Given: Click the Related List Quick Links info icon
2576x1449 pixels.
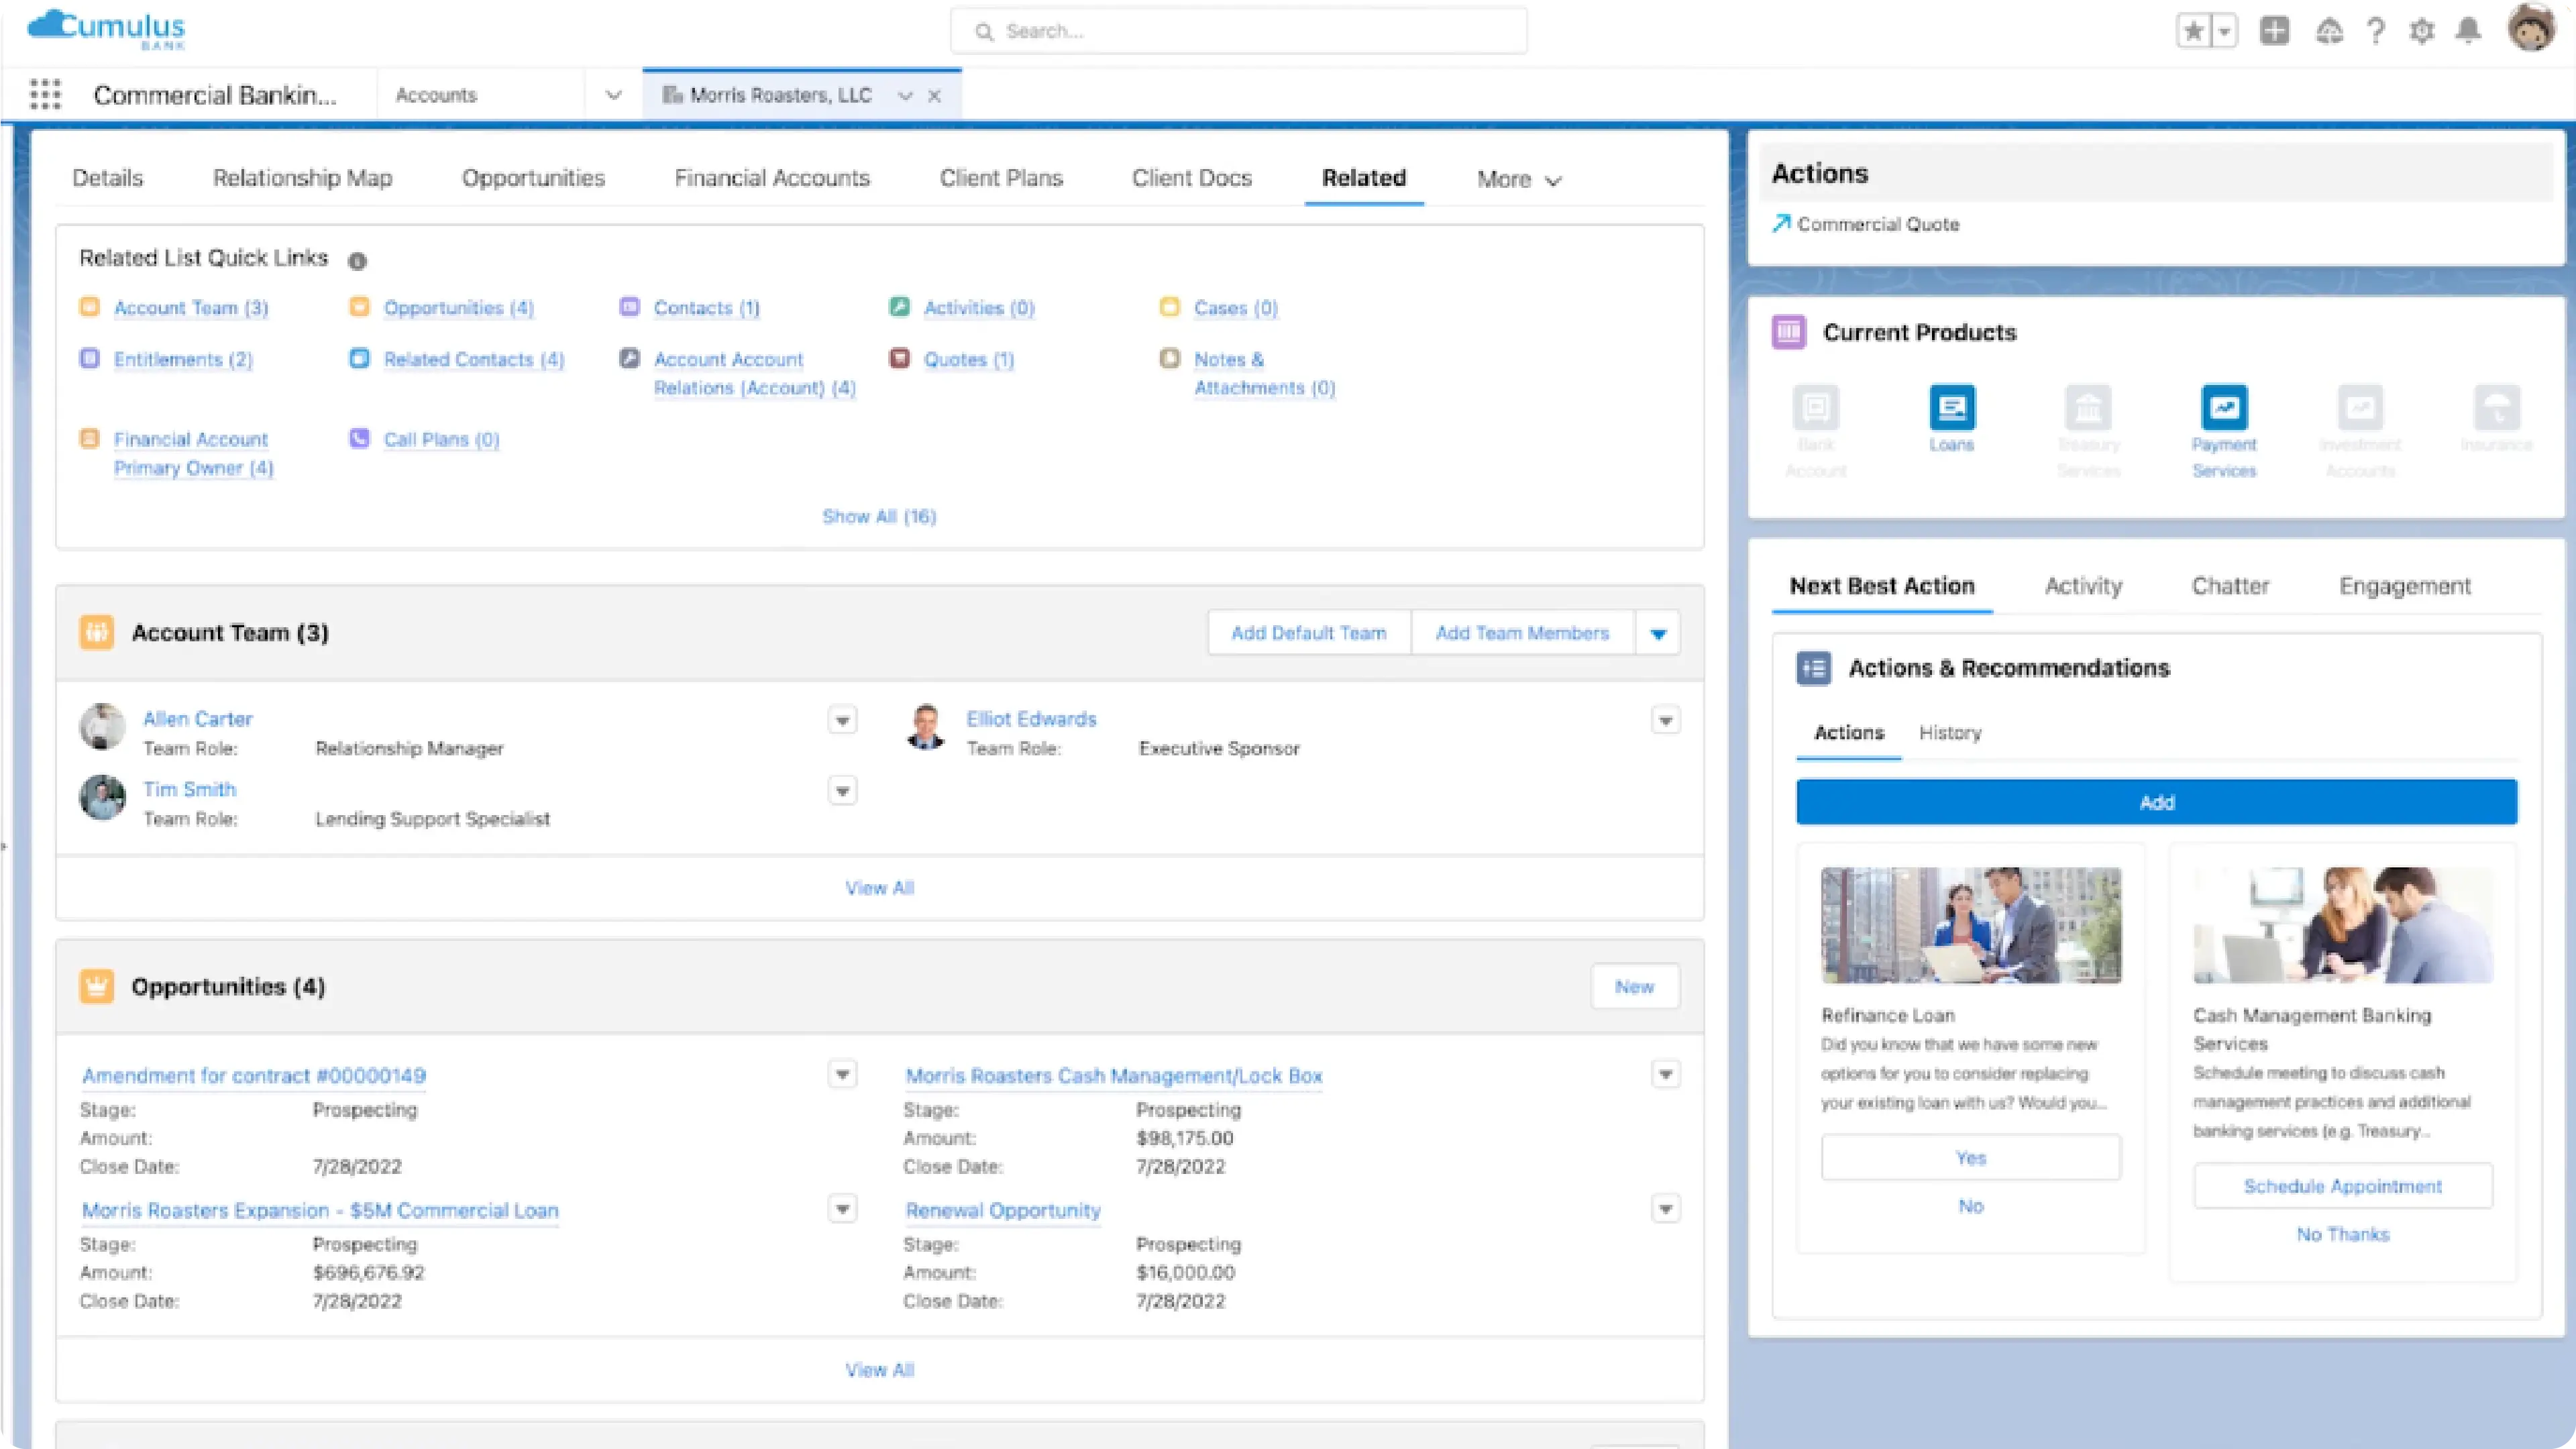Looking at the screenshot, I should click(x=357, y=261).
